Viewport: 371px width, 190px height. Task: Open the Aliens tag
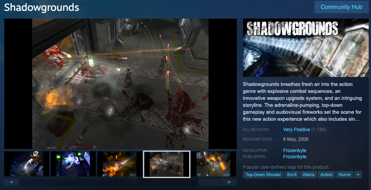[x=309, y=175]
